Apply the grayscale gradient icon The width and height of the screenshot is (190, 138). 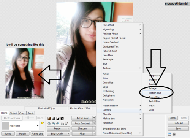[54, 119]
